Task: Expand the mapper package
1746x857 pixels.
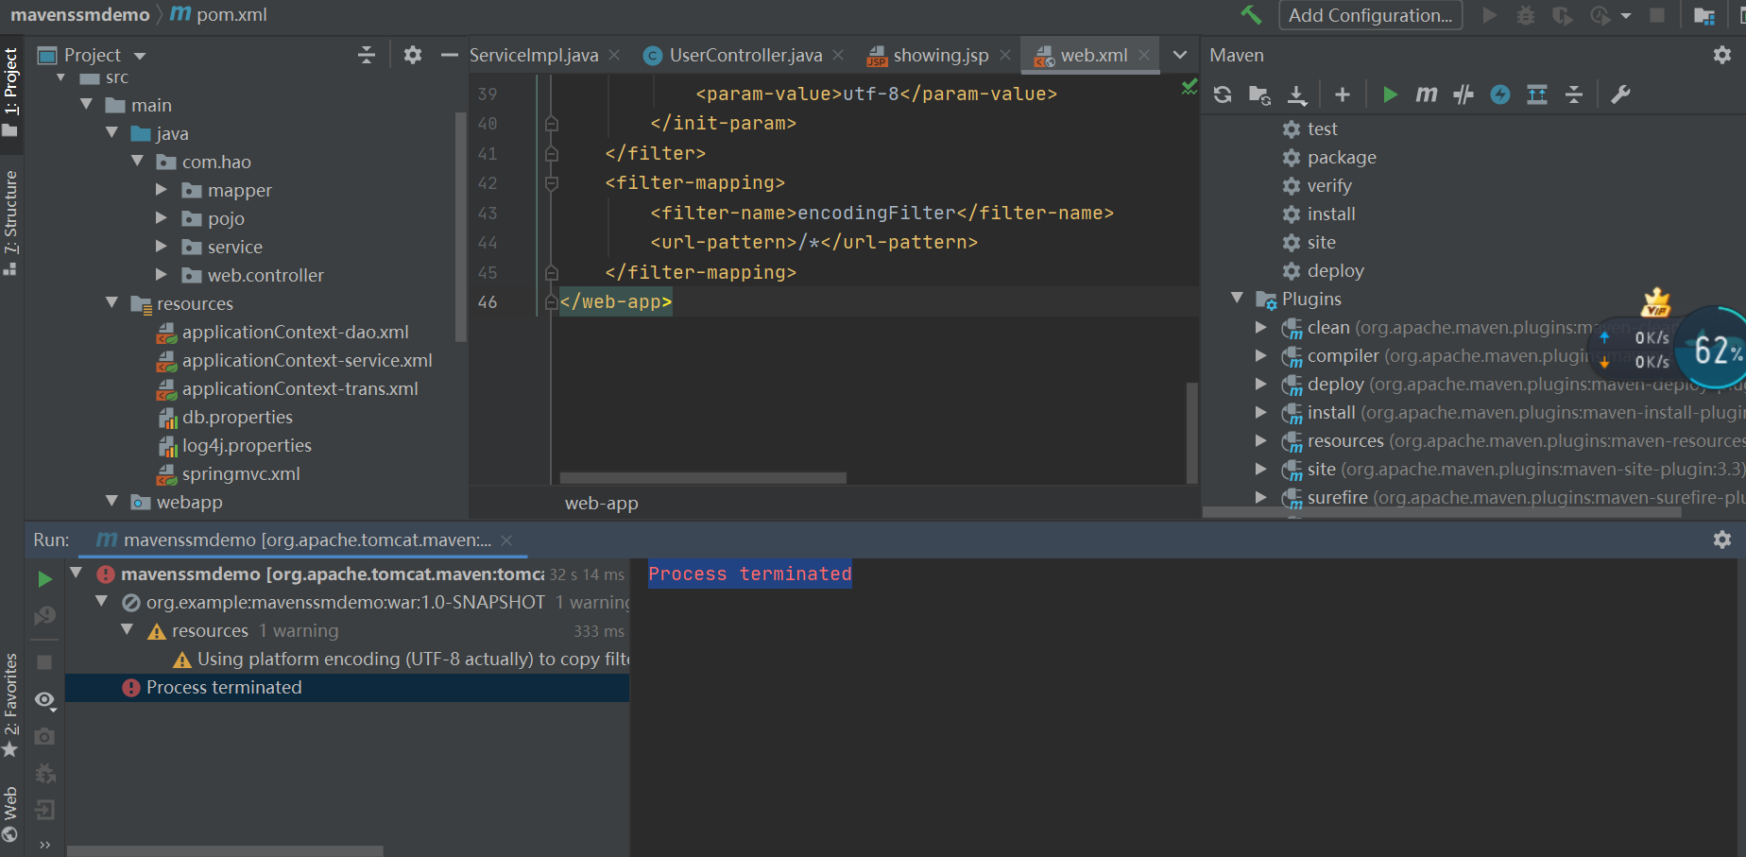Action: (162, 190)
